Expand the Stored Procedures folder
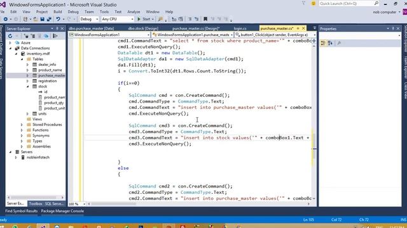This screenshot has height=228, width=407. (22, 125)
